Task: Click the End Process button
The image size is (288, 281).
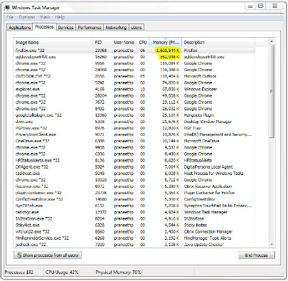Action: [x=257, y=255]
